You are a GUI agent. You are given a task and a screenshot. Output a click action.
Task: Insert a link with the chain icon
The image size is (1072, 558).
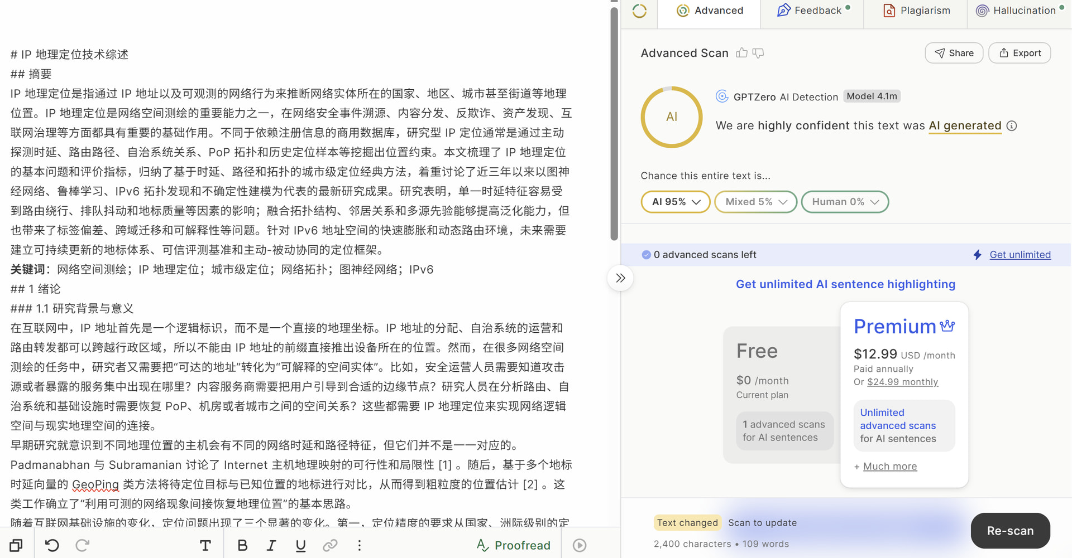point(330,545)
